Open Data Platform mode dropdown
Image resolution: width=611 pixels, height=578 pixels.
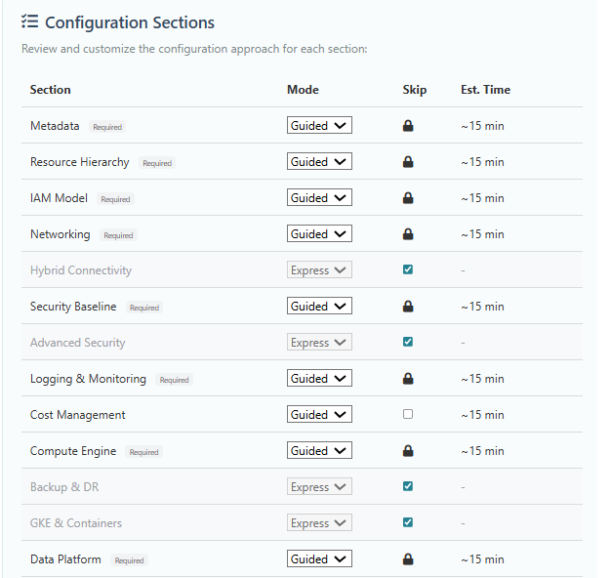click(319, 558)
